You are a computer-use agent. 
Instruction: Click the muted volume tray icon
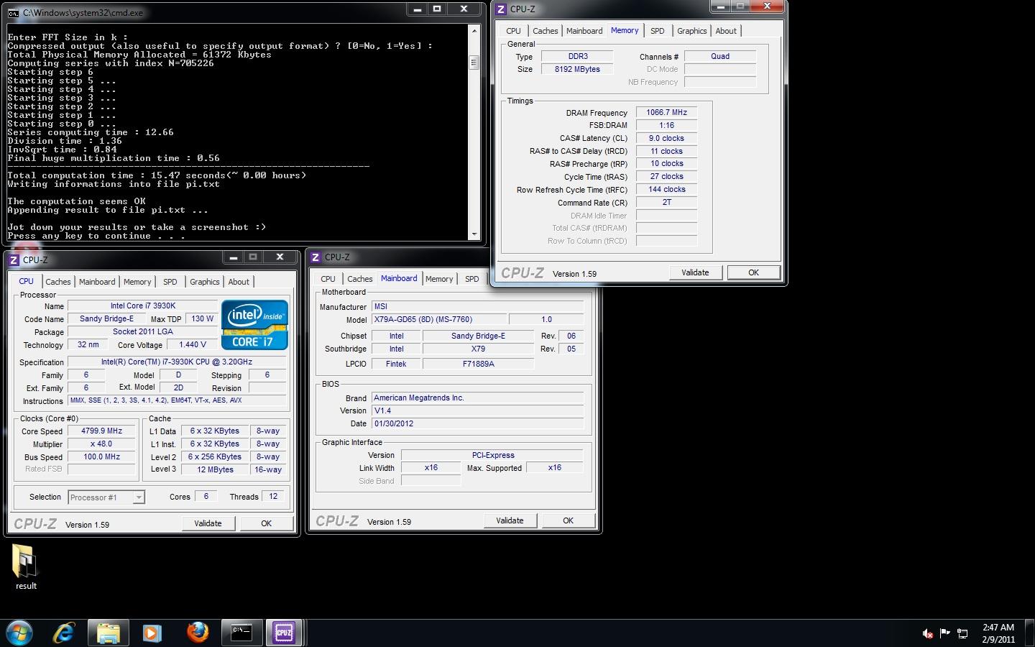pos(928,633)
